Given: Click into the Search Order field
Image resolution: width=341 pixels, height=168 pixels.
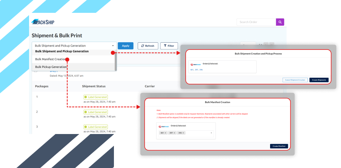Looking at the screenshot, I should pyautogui.click(x=256, y=22).
